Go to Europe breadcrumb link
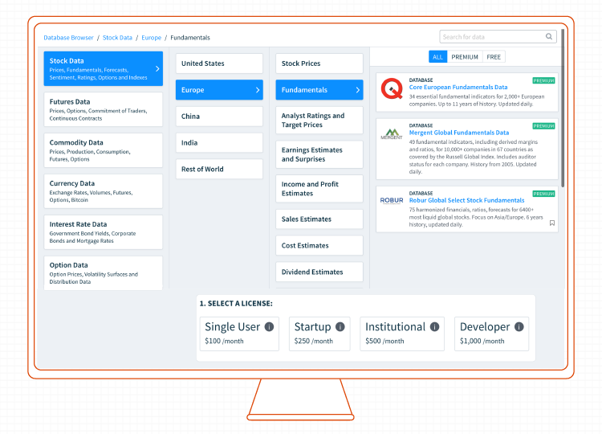 [151, 38]
